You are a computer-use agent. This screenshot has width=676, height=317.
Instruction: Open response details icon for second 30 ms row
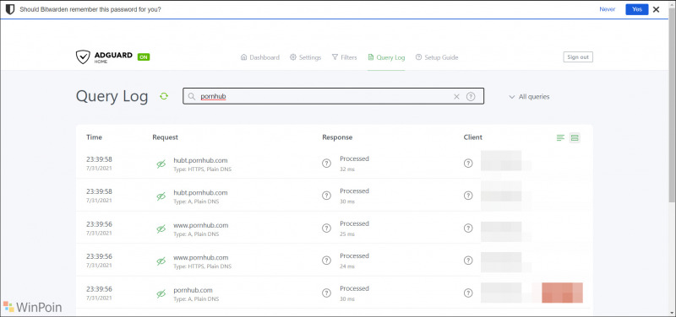tap(326, 196)
